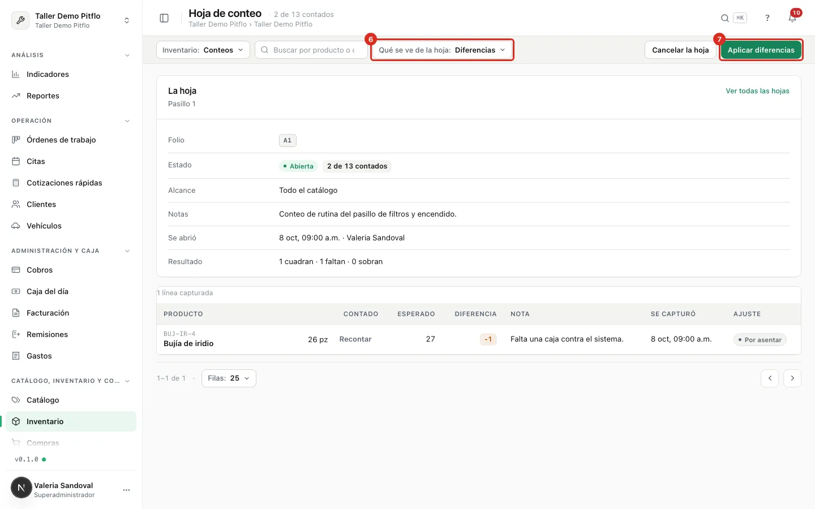Open the Remisiones icon

(x=16, y=334)
